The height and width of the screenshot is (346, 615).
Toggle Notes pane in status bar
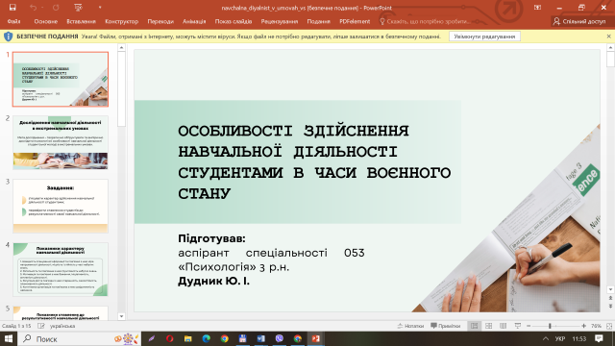pyautogui.click(x=410, y=326)
